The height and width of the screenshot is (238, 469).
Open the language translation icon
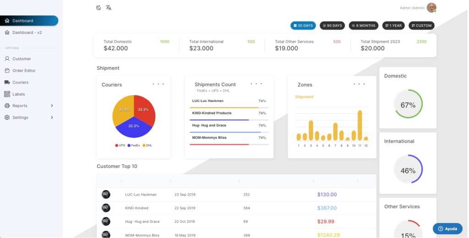coord(109,8)
